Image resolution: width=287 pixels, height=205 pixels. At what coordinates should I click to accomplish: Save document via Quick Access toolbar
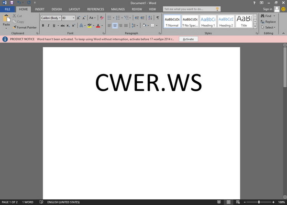click(11, 3)
